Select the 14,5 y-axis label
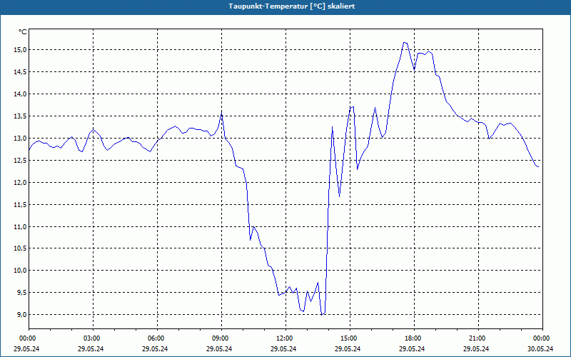The height and width of the screenshot is (357, 571). pyautogui.click(x=21, y=72)
